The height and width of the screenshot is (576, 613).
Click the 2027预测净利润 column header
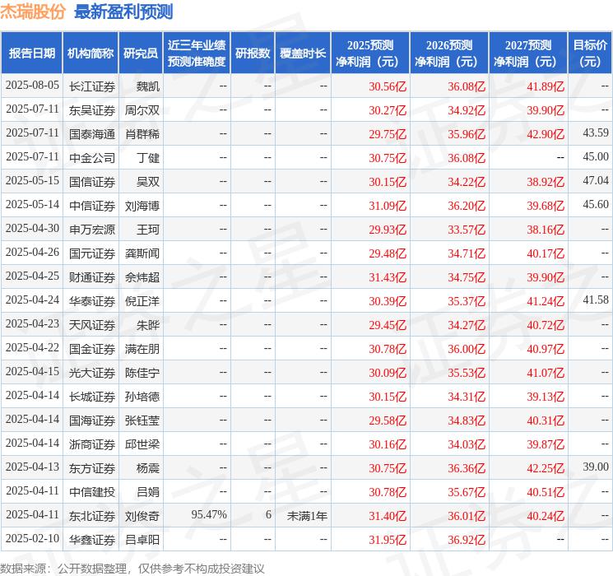click(x=528, y=53)
